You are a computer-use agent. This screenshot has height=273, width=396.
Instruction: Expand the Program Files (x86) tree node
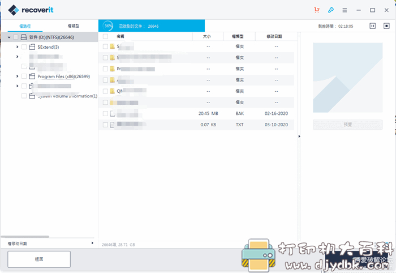tap(17, 76)
